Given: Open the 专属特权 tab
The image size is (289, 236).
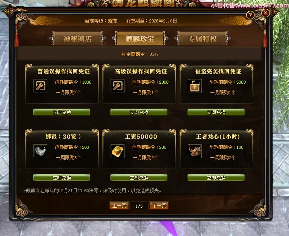Looking at the screenshot, I should pyautogui.click(x=202, y=38).
